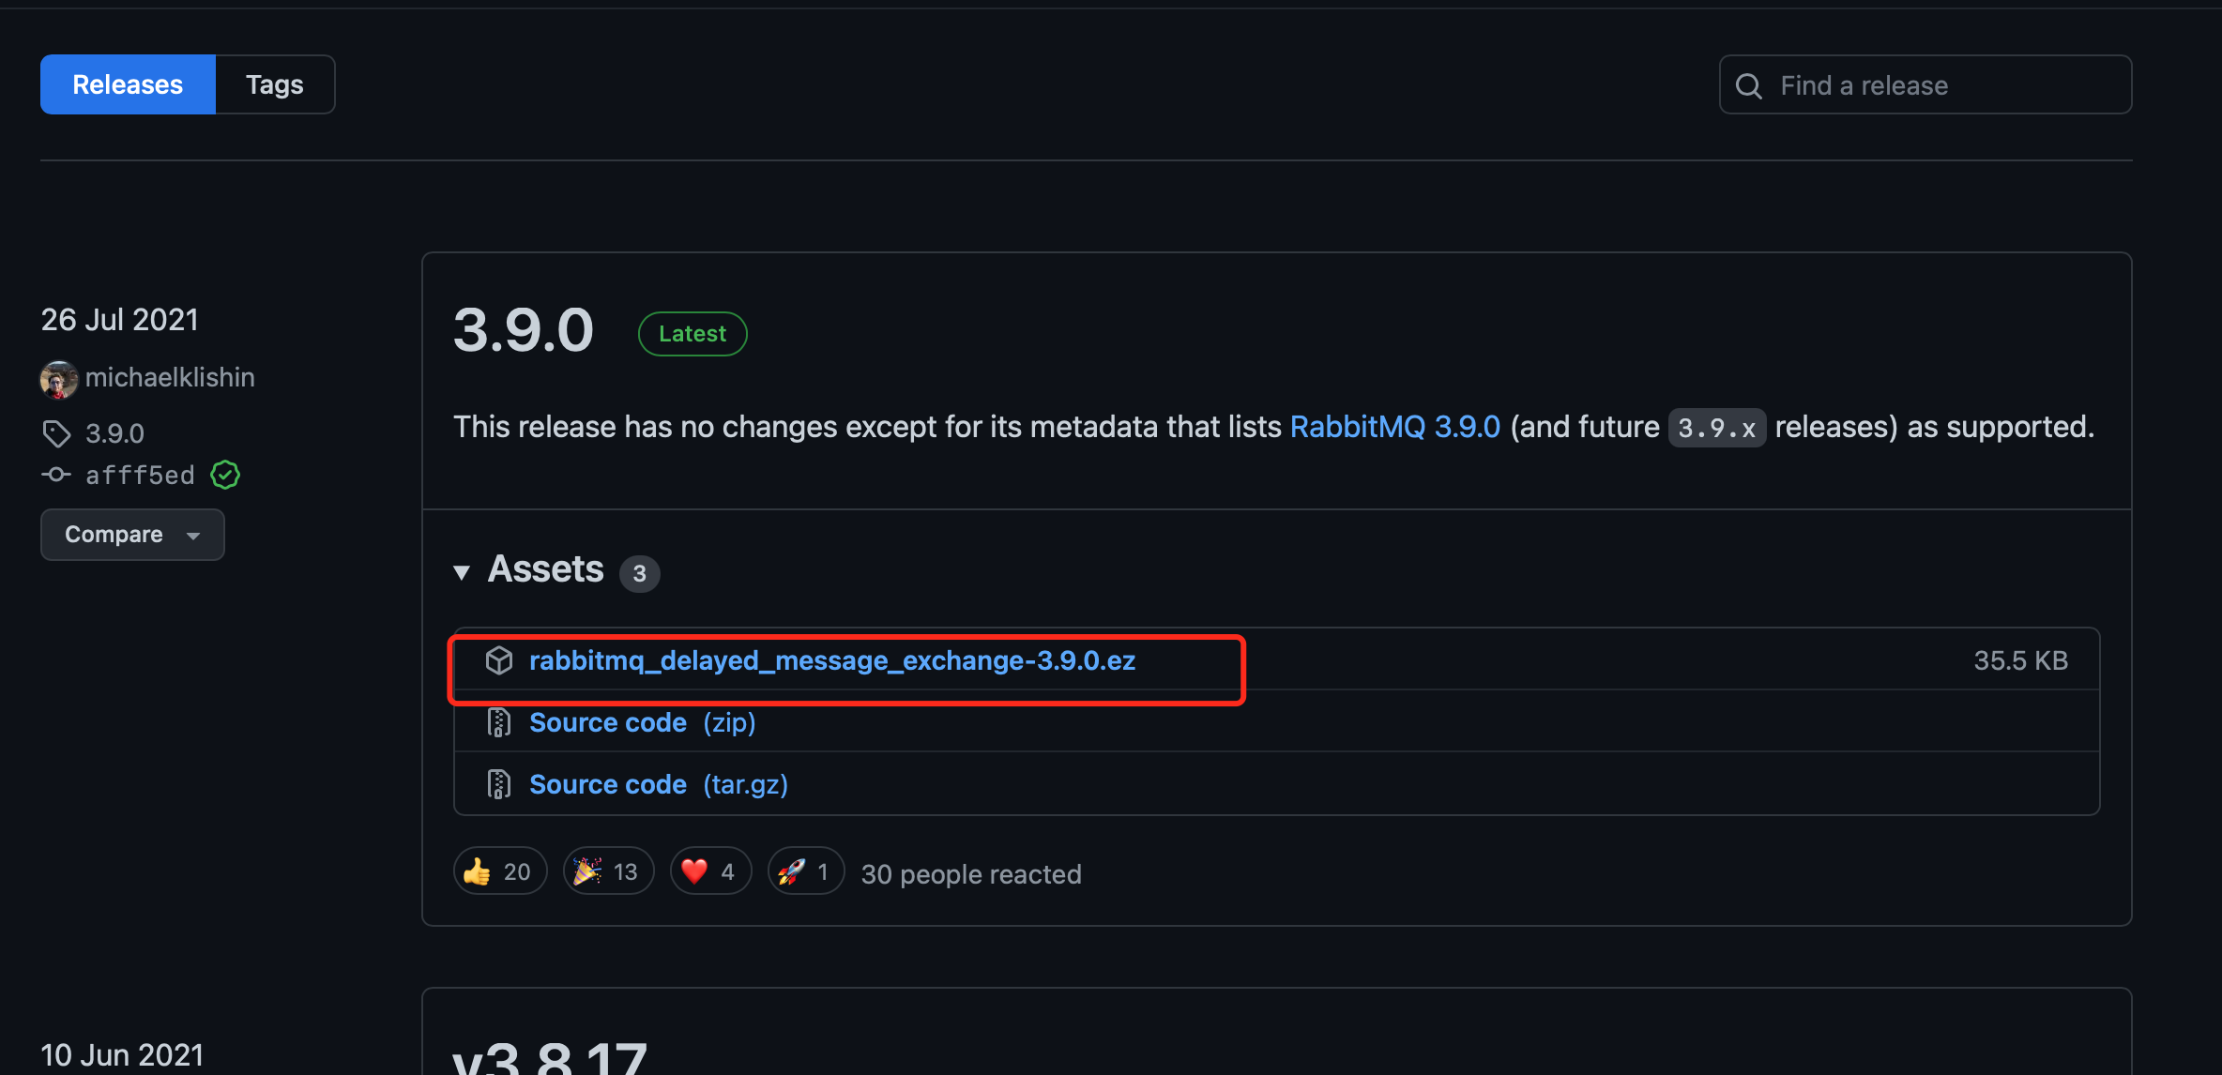This screenshot has height=1075, width=2222.
Task: Toggle the heart reaction with 4
Action: pos(710,871)
